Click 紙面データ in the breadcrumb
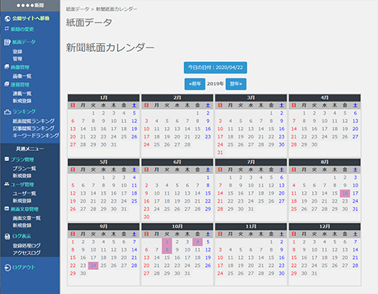Viewport: 378px width, 294px height. point(77,9)
